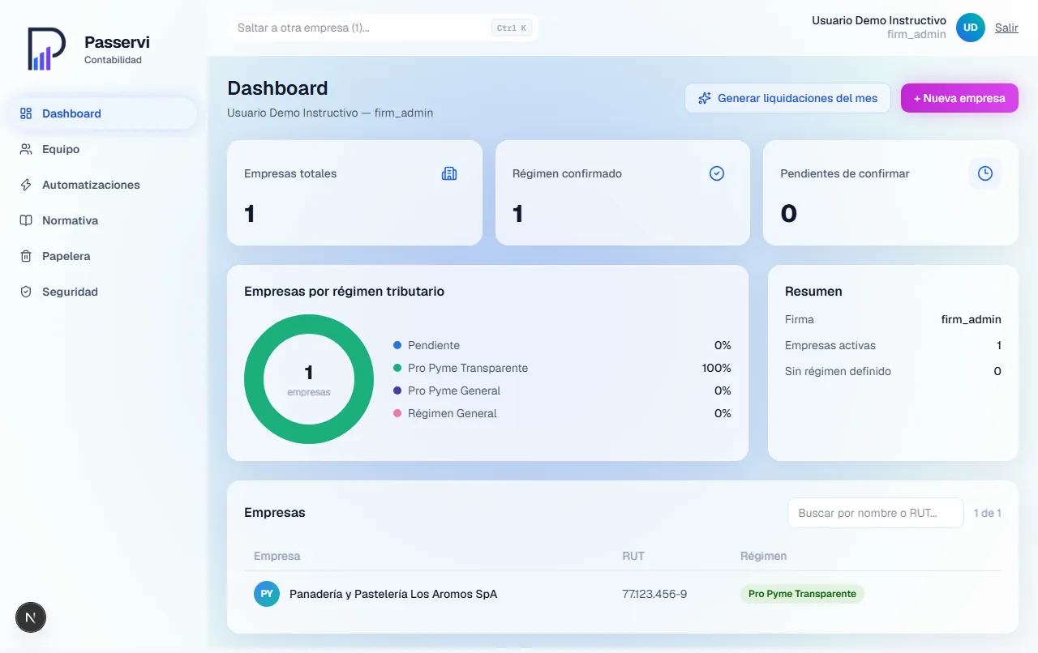
Task: Click the Seguridad shield icon
Action: click(26, 292)
